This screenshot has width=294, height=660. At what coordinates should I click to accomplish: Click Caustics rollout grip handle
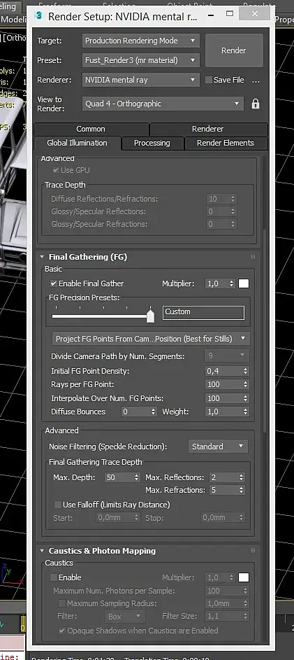[x=253, y=551]
